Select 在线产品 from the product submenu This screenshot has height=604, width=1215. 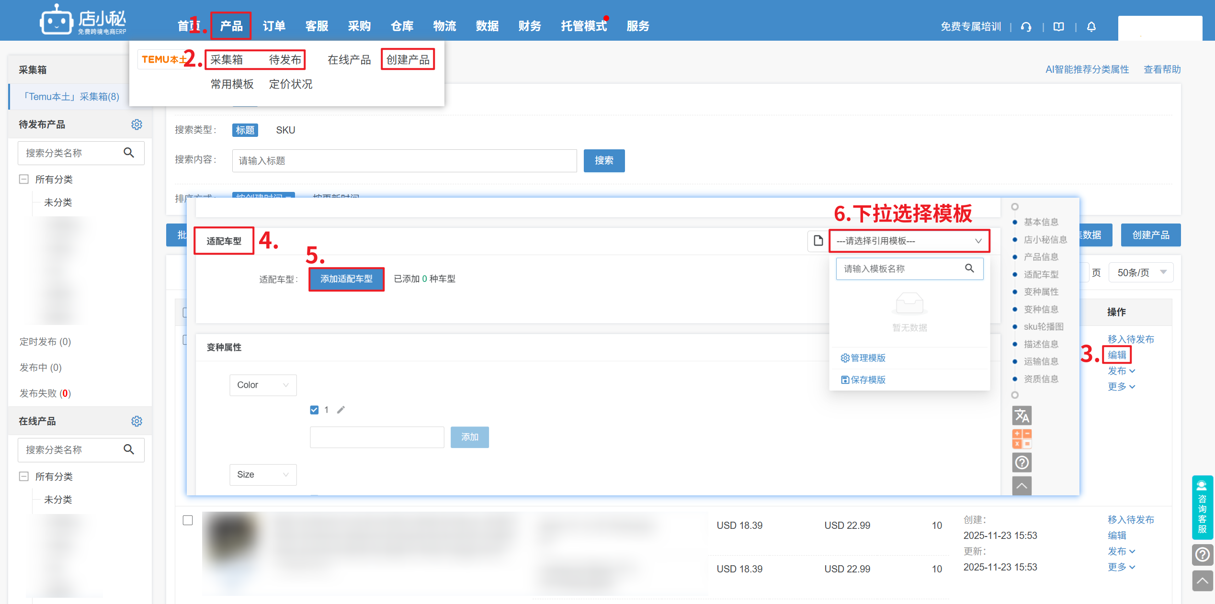coord(349,60)
